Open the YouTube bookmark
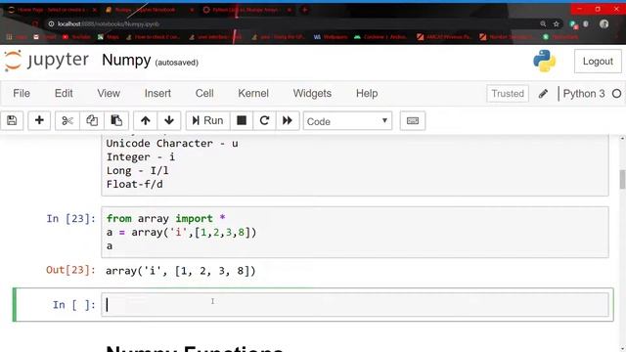The height and width of the screenshot is (352, 626). pos(76,37)
